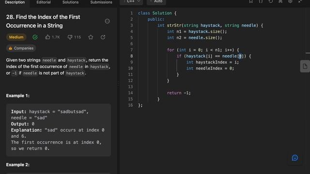Open the feedback chat icon

295,158
